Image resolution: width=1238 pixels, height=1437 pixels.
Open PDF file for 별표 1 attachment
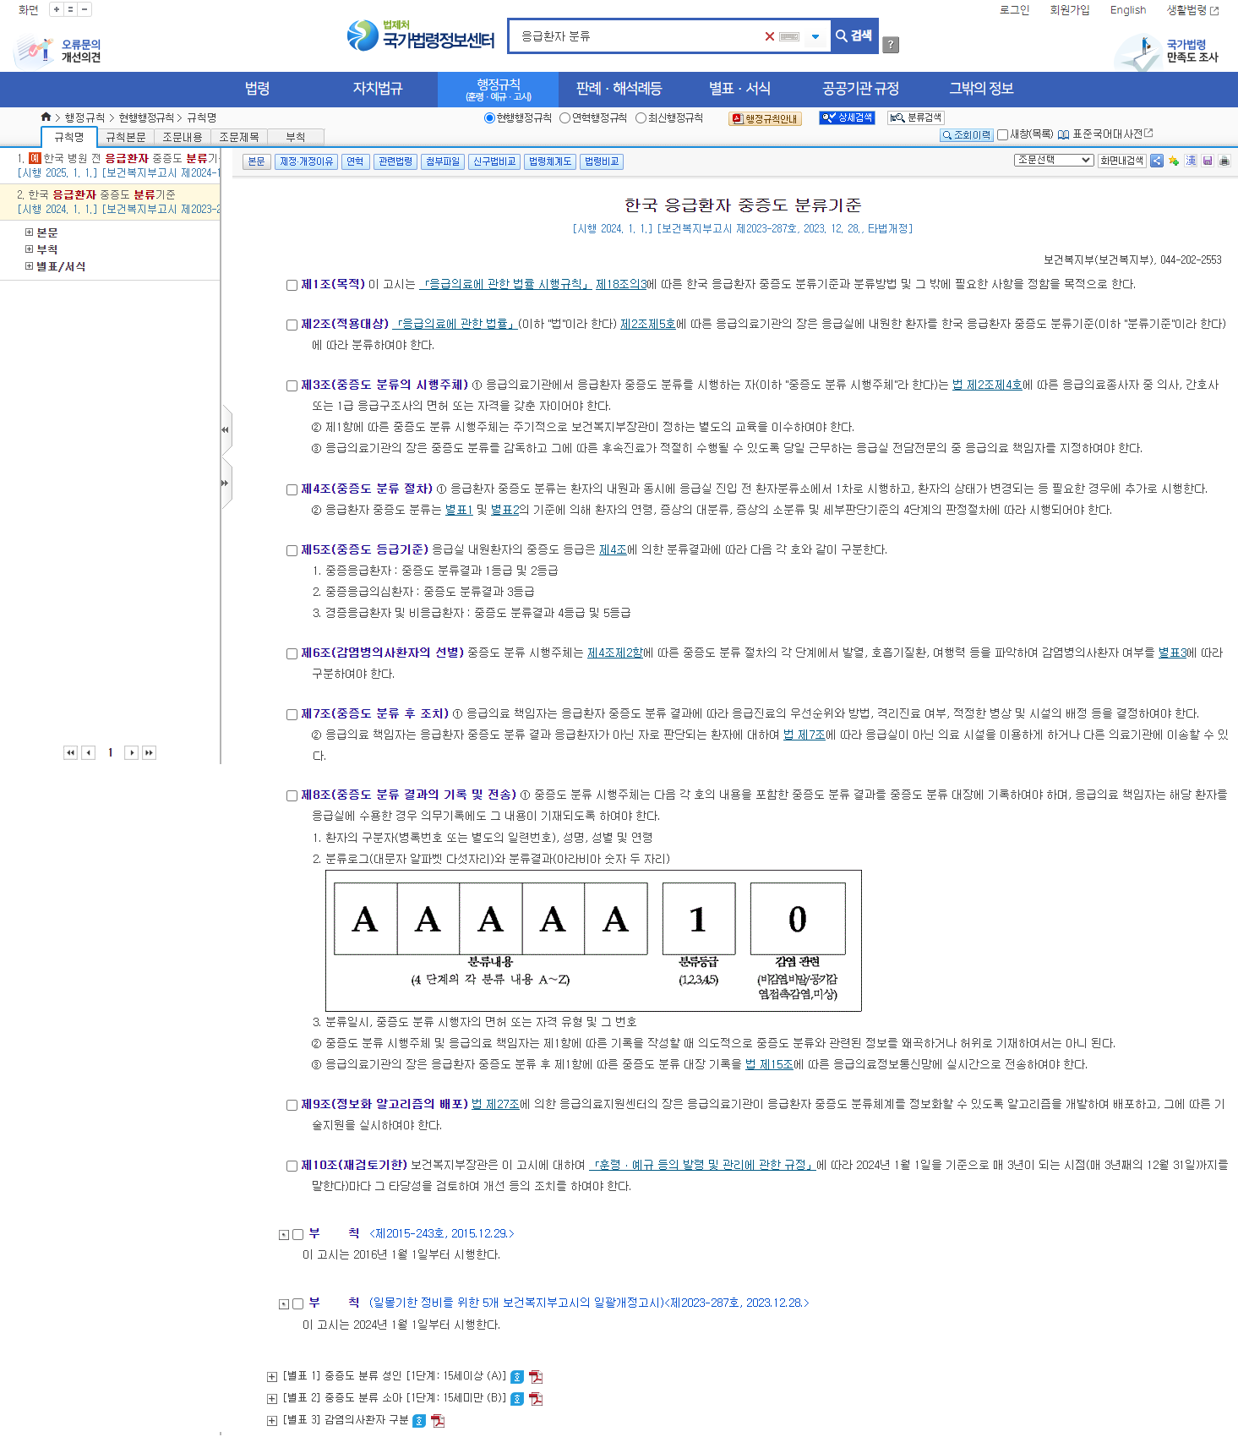(x=536, y=1377)
